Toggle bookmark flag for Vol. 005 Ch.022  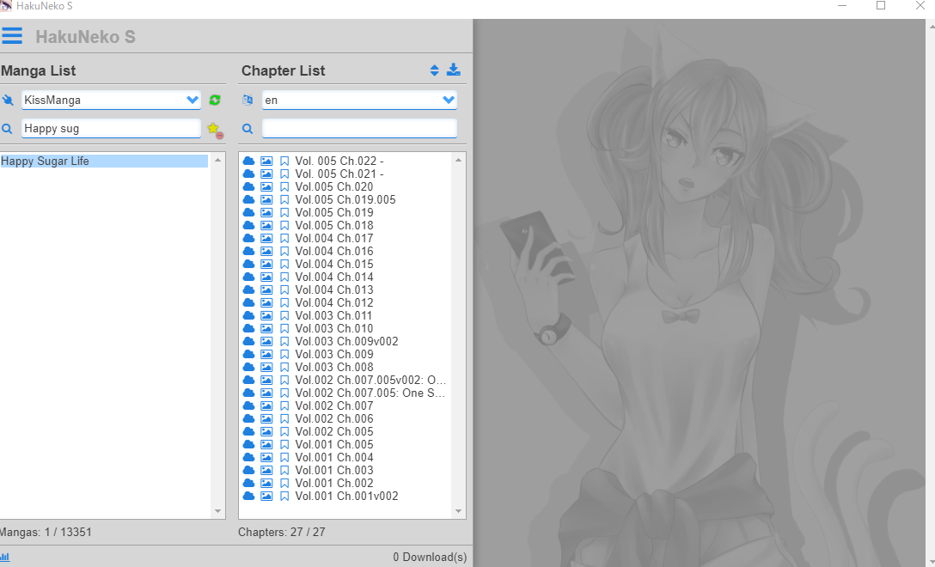[284, 161]
